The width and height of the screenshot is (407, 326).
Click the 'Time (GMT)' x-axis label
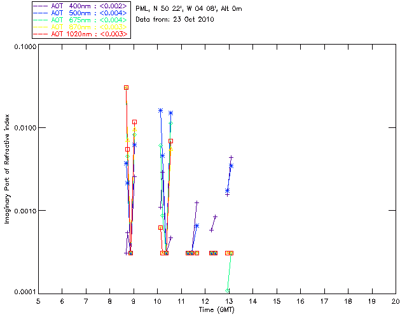point(217,310)
